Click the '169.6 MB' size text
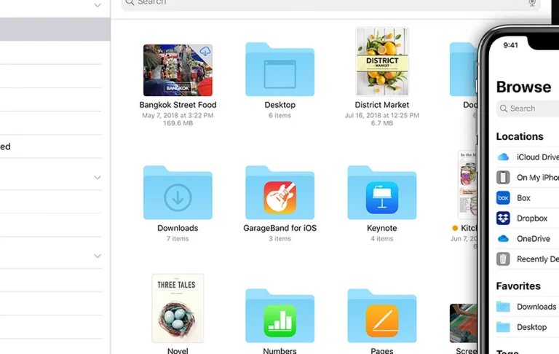This screenshot has width=559, height=354. tap(178, 123)
